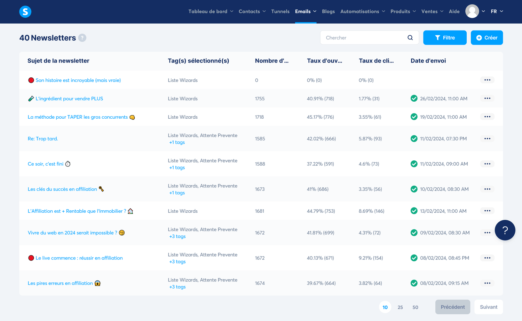The image size is (522, 321).
Task: Click the Créer button
Action: tap(487, 38)
